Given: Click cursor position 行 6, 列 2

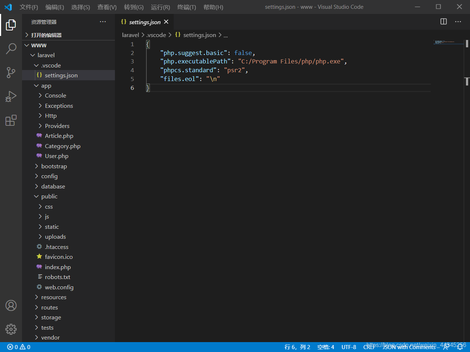Looking at the screenshot, I should (297, 347).
